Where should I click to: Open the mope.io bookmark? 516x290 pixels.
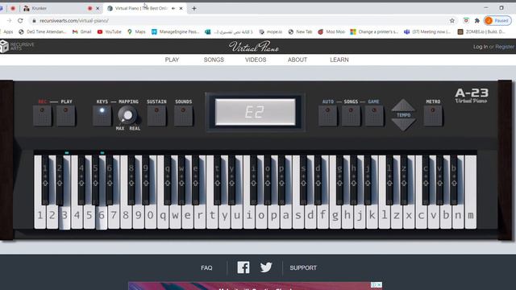point(271,32)
